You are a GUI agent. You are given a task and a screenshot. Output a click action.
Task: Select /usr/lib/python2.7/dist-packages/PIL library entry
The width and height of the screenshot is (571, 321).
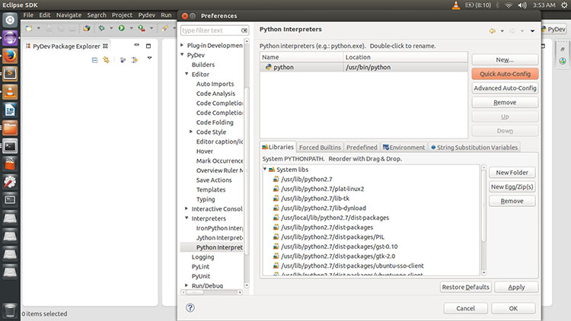click(x=332, y=237)
